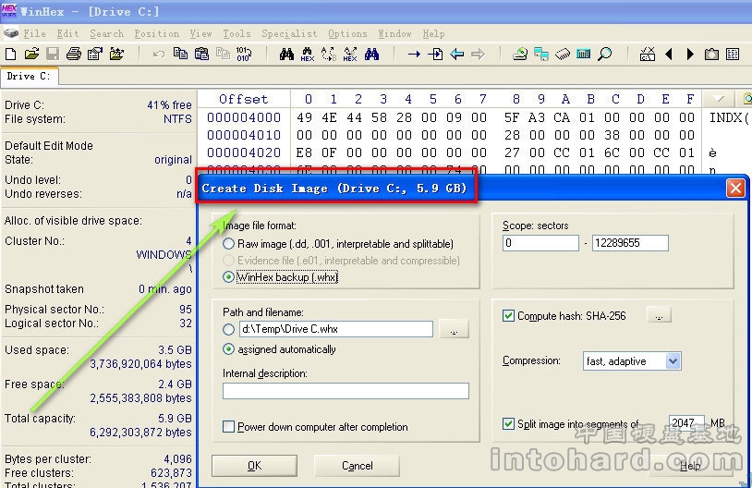Click the Open RAM chip icon

563,54
